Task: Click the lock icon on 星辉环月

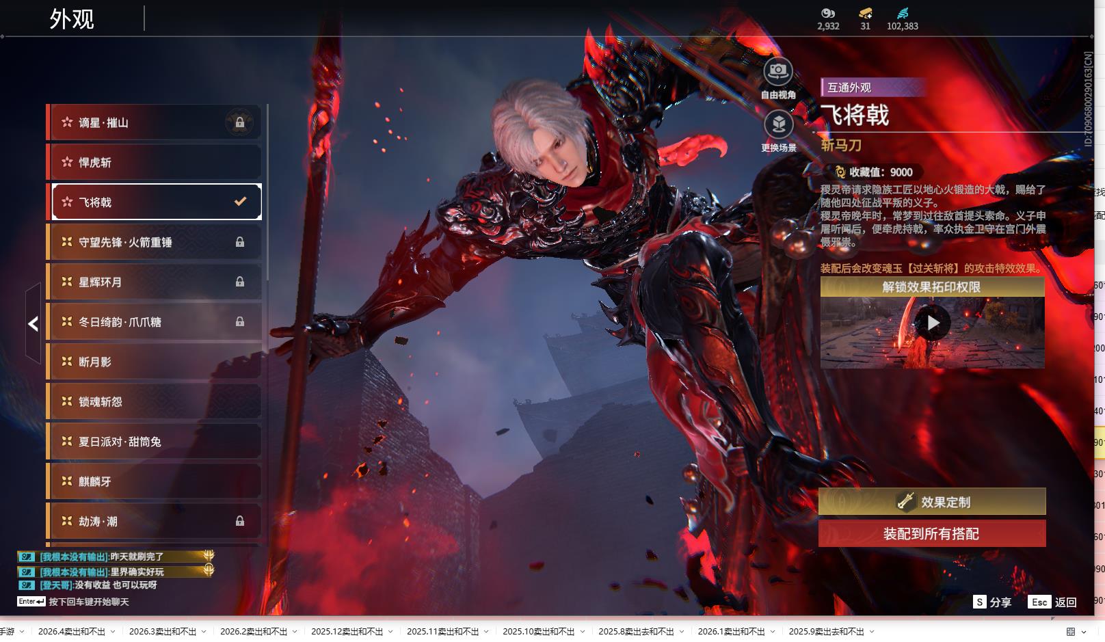Action: (x=239, y=282)
